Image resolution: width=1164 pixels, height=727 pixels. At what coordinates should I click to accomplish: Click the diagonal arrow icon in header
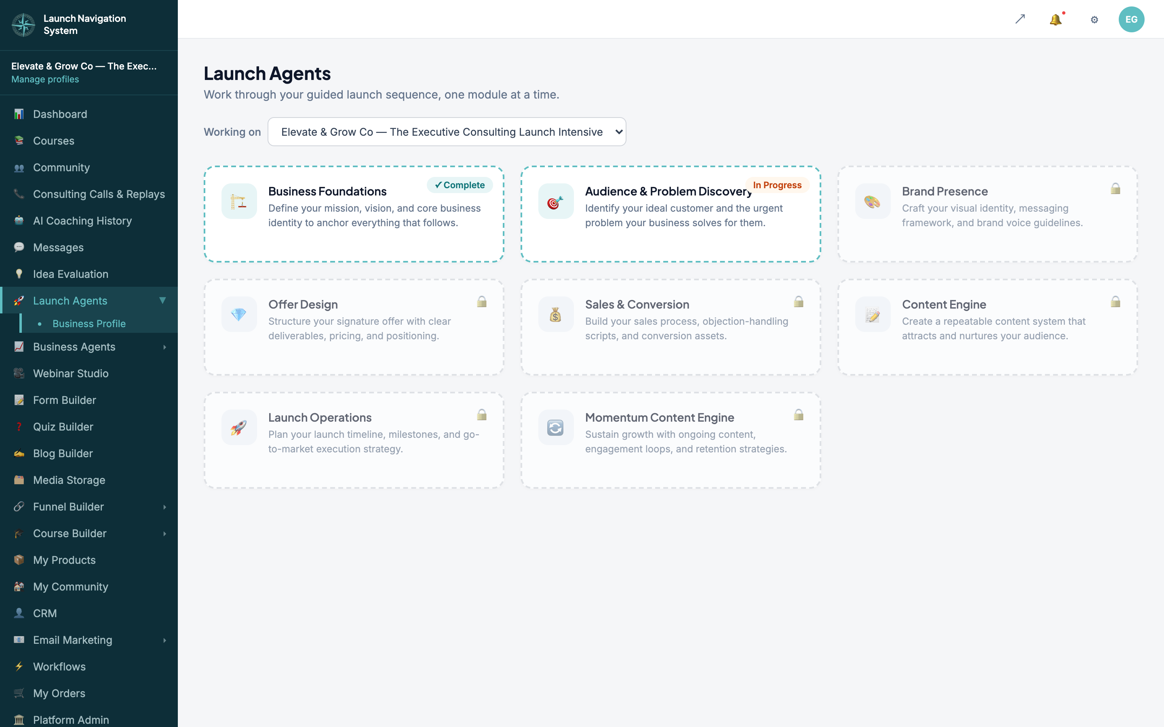pyautogui.click(x=1020, y=19)
